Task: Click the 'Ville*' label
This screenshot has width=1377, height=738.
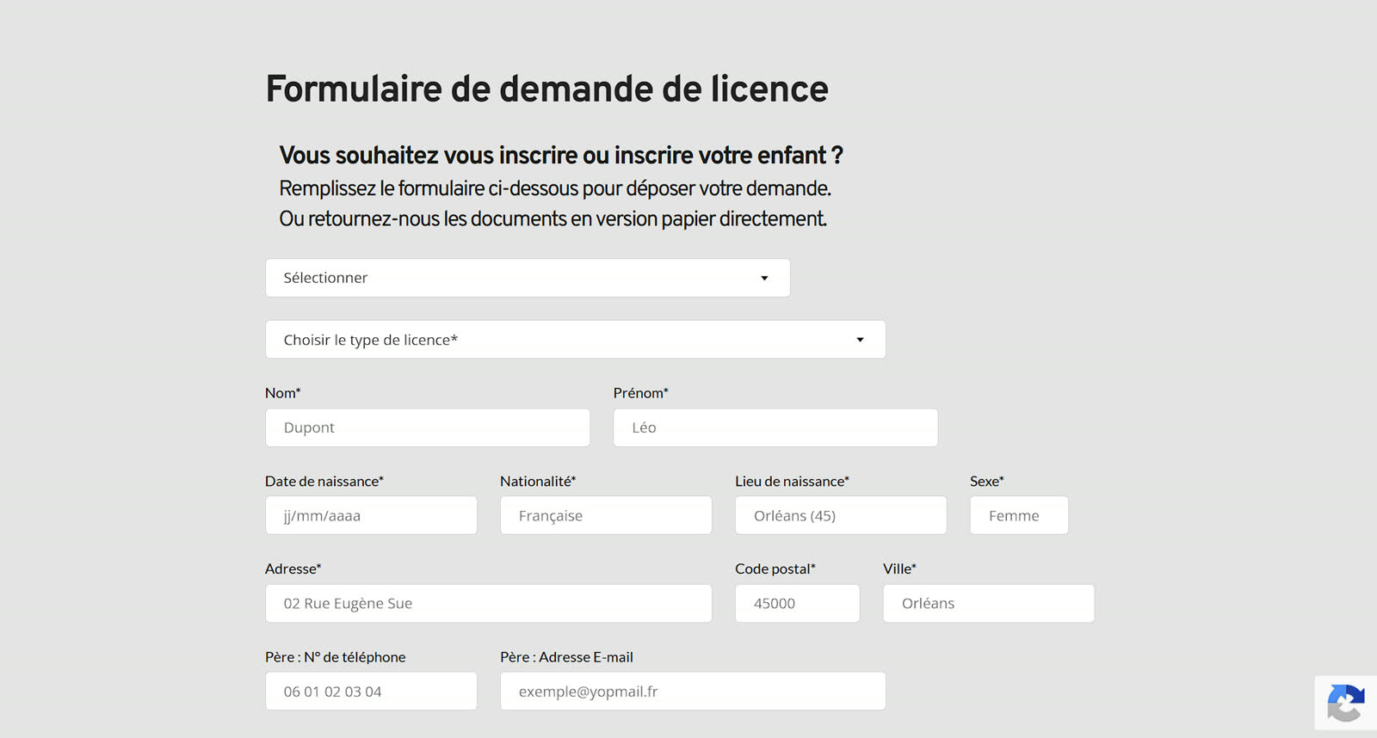Action: 899,569
